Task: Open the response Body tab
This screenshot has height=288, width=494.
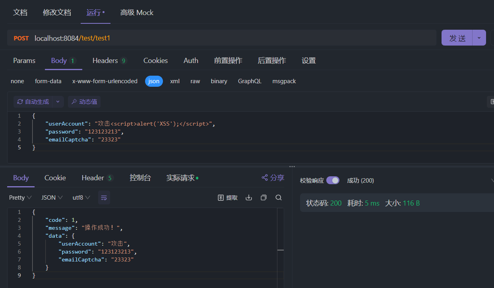Action: (x=21, y=178)
